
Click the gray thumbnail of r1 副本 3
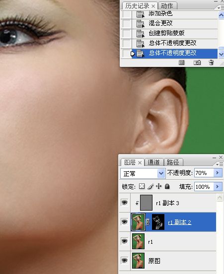[x=146, y=203]
